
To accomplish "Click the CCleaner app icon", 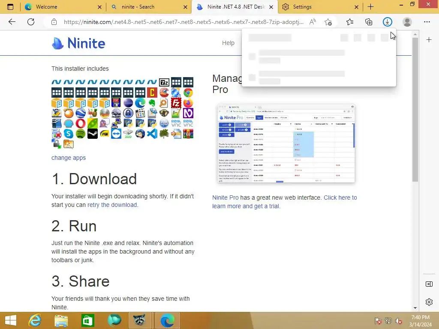I will point(164,93).
